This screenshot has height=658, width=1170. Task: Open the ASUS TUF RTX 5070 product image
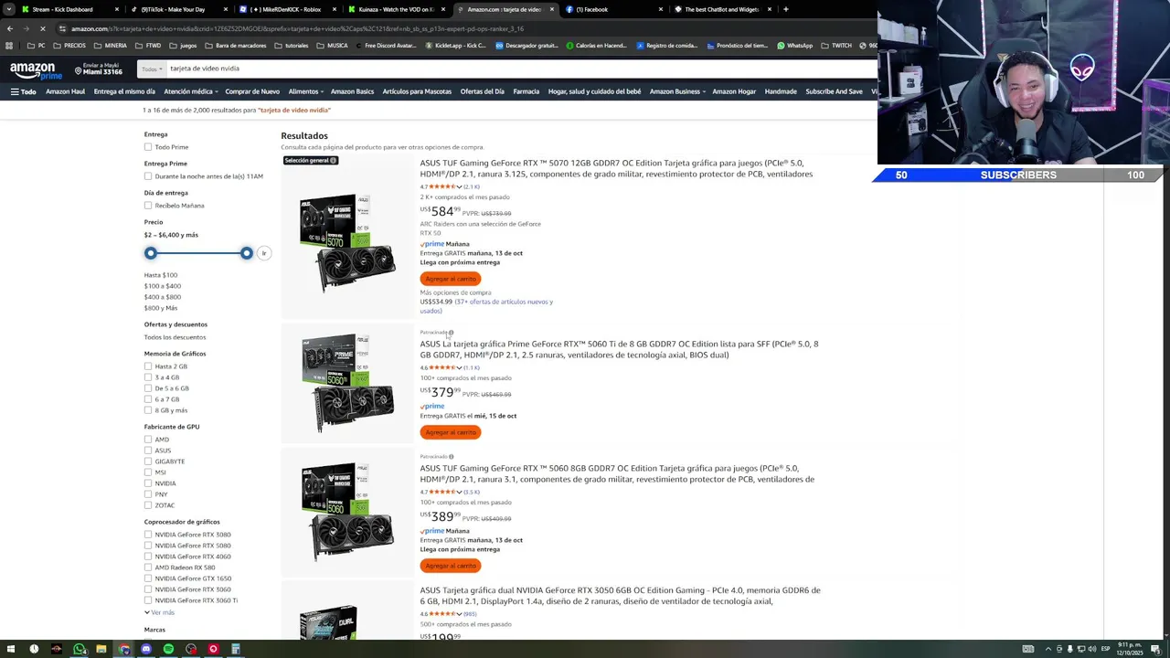[347, 242]
